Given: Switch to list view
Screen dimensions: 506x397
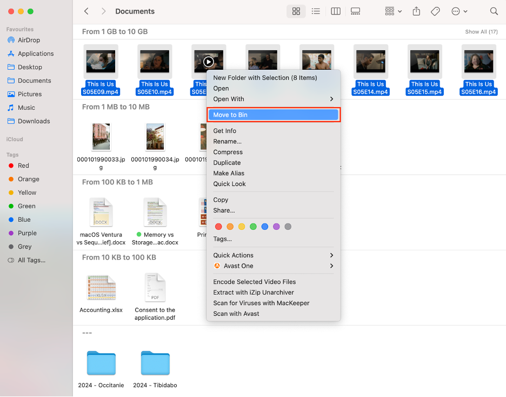Looking at the screenshot, I should (x=316, y=11).
